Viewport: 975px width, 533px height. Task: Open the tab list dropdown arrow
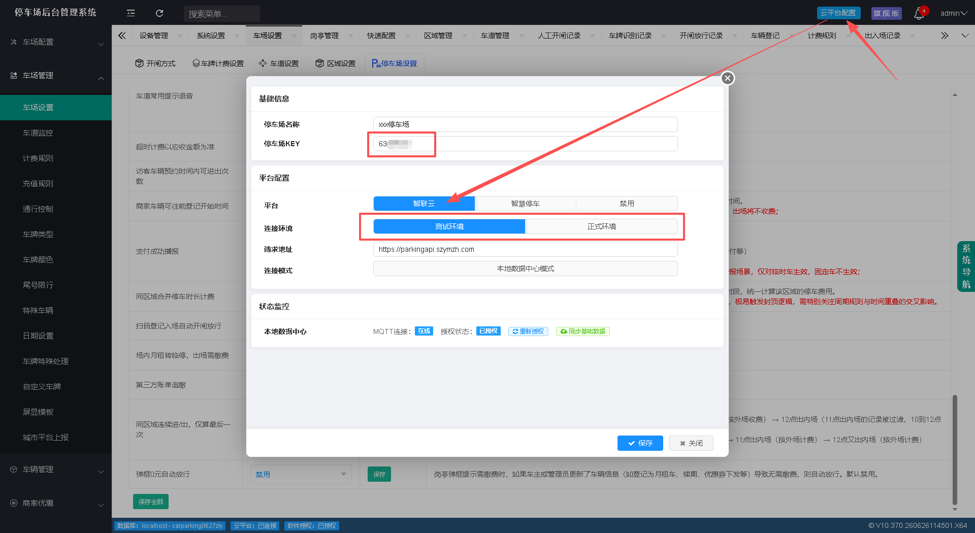pyautogui.click(x=965, y=36)
